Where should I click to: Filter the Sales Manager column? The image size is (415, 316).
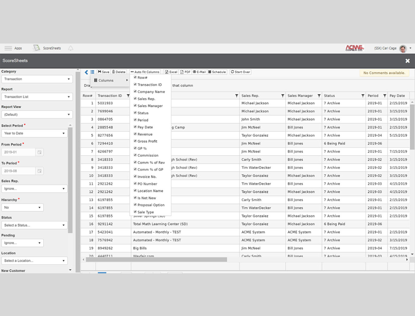pos(319,96)
